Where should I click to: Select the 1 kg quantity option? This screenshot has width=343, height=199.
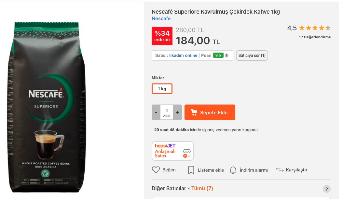[x=162, y=89]
